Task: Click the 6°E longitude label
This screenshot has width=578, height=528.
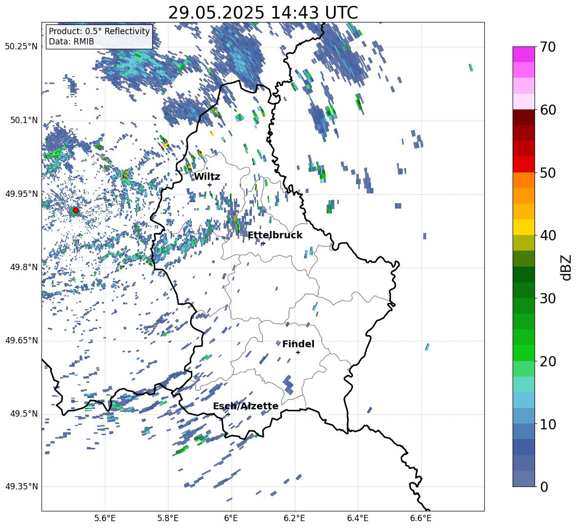Action: coord(231,518)
